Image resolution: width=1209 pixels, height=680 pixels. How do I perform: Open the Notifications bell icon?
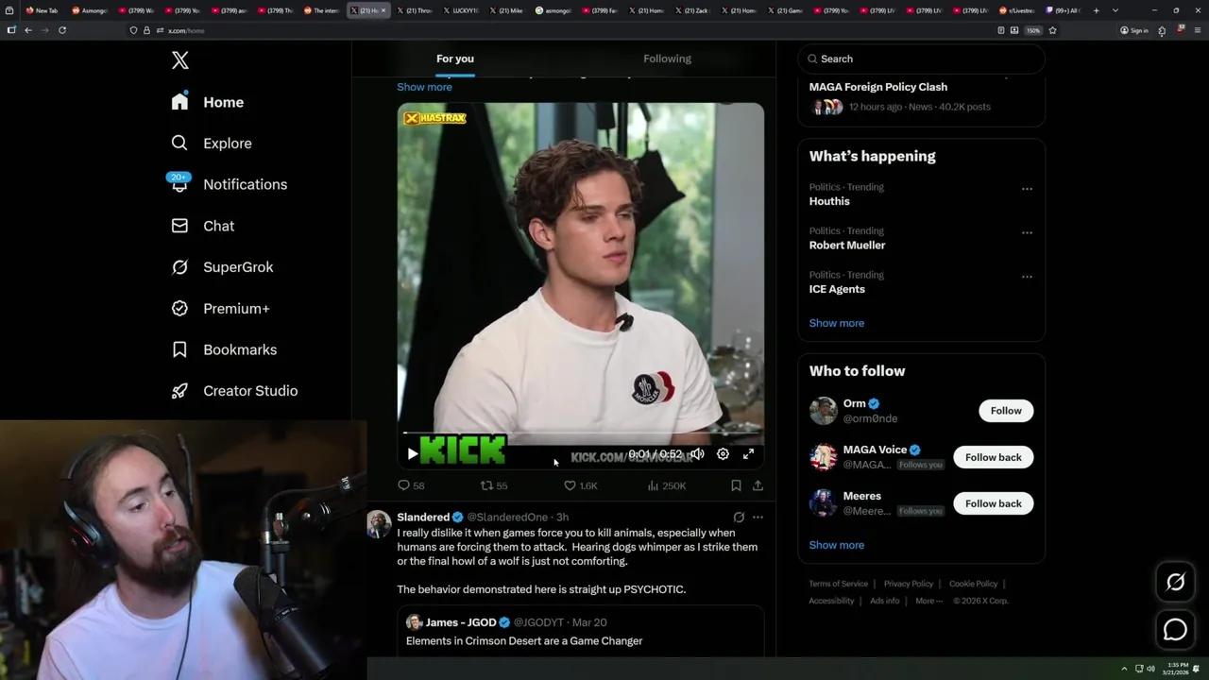[x=179, y=183]
